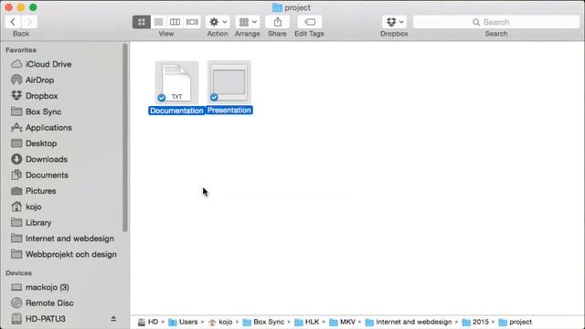Open Applications in sidebar

click(x=41, y=128)
